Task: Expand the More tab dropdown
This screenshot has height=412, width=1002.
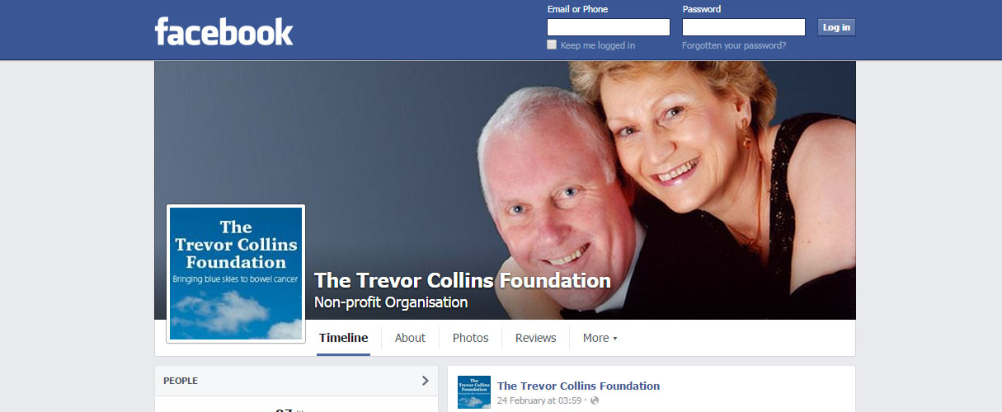Action: (600, 338)
